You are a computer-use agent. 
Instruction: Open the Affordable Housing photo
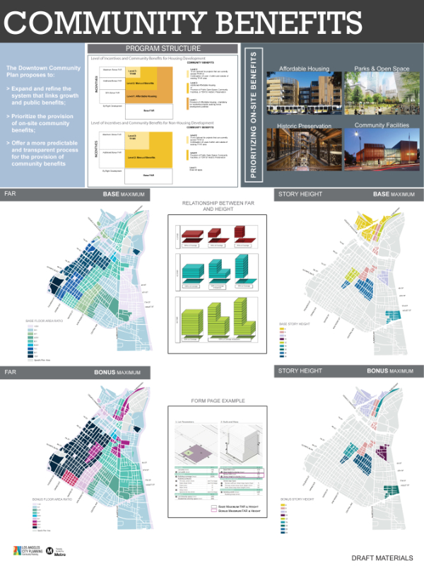(x=304, y=93)
